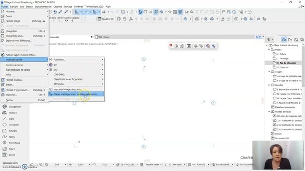Open the Fichier menu
The width and height of the screenshot is (305, 171).
pyautogui.click(x=4, y=7)
